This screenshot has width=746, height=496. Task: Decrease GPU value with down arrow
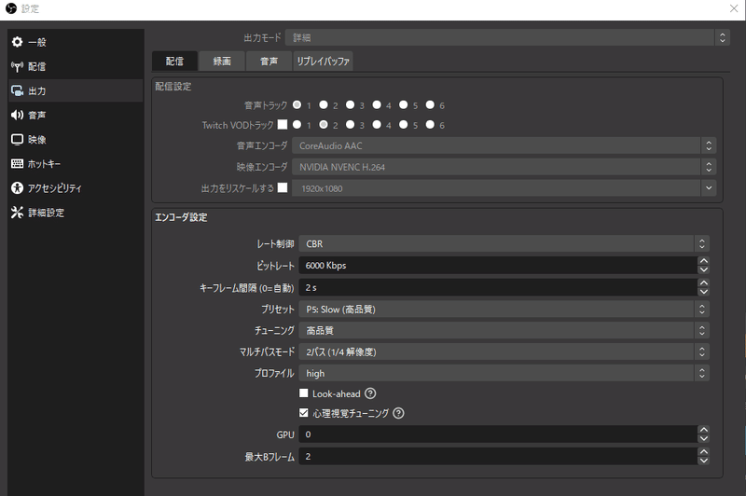[704, 438]
